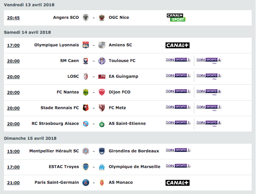This screenshot has width=256, height=194.
Task: Click the OGC Nice club crest
Action: (x=102, y=18)
